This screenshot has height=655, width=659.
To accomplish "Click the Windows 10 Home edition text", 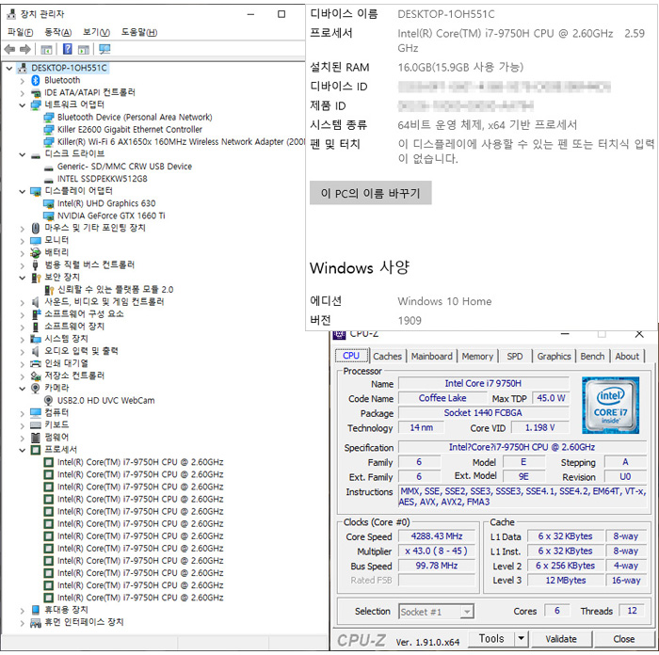I will pyautogui.click(x=444, y=301).
